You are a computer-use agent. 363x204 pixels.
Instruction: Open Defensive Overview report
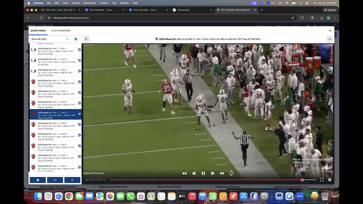tap(113, 187)
